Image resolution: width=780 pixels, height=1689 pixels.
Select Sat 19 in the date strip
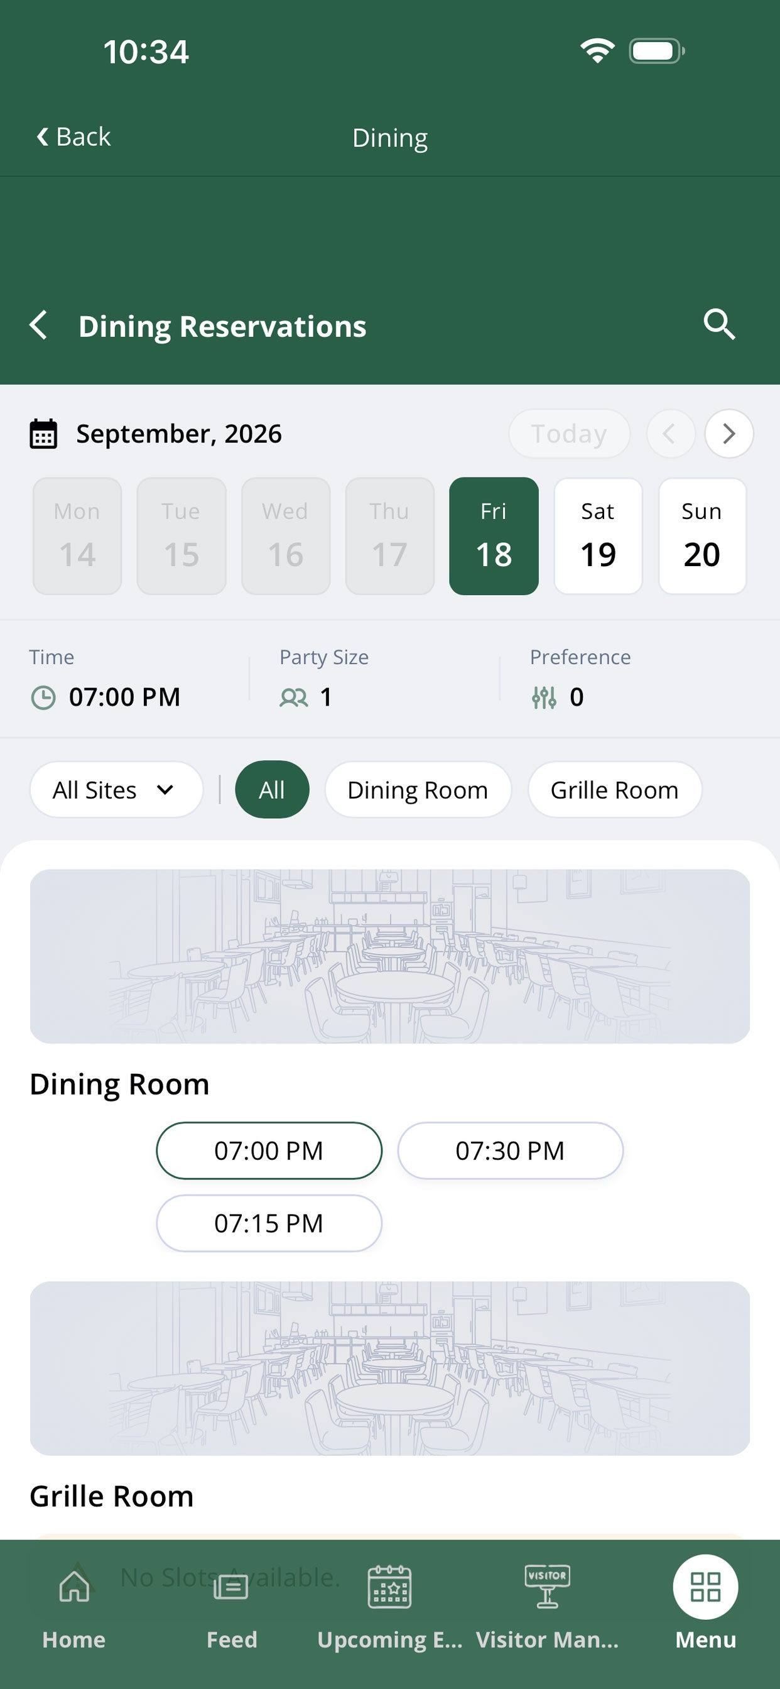click(598, 537)
